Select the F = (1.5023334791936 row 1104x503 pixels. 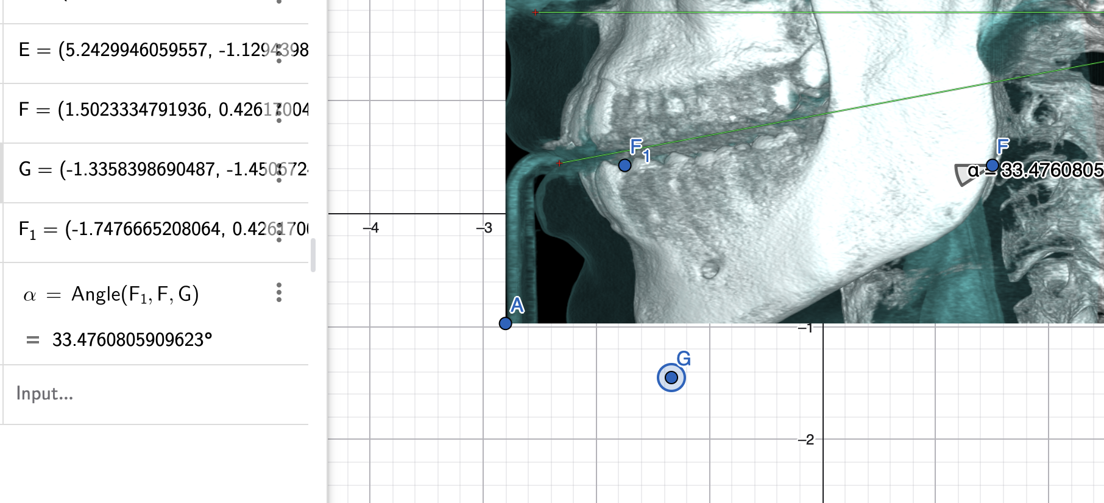coord(155,113)
